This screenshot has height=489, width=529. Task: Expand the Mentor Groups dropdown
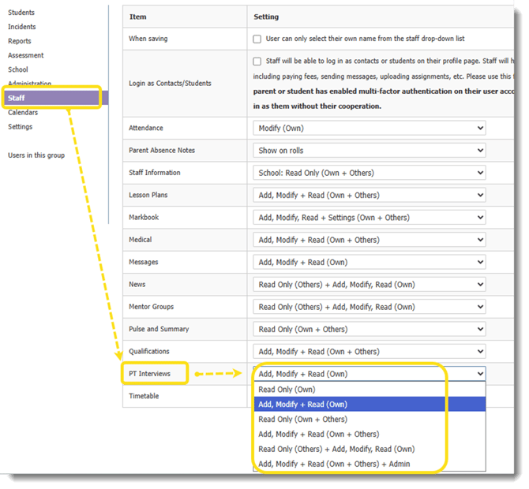pos(369,307)
